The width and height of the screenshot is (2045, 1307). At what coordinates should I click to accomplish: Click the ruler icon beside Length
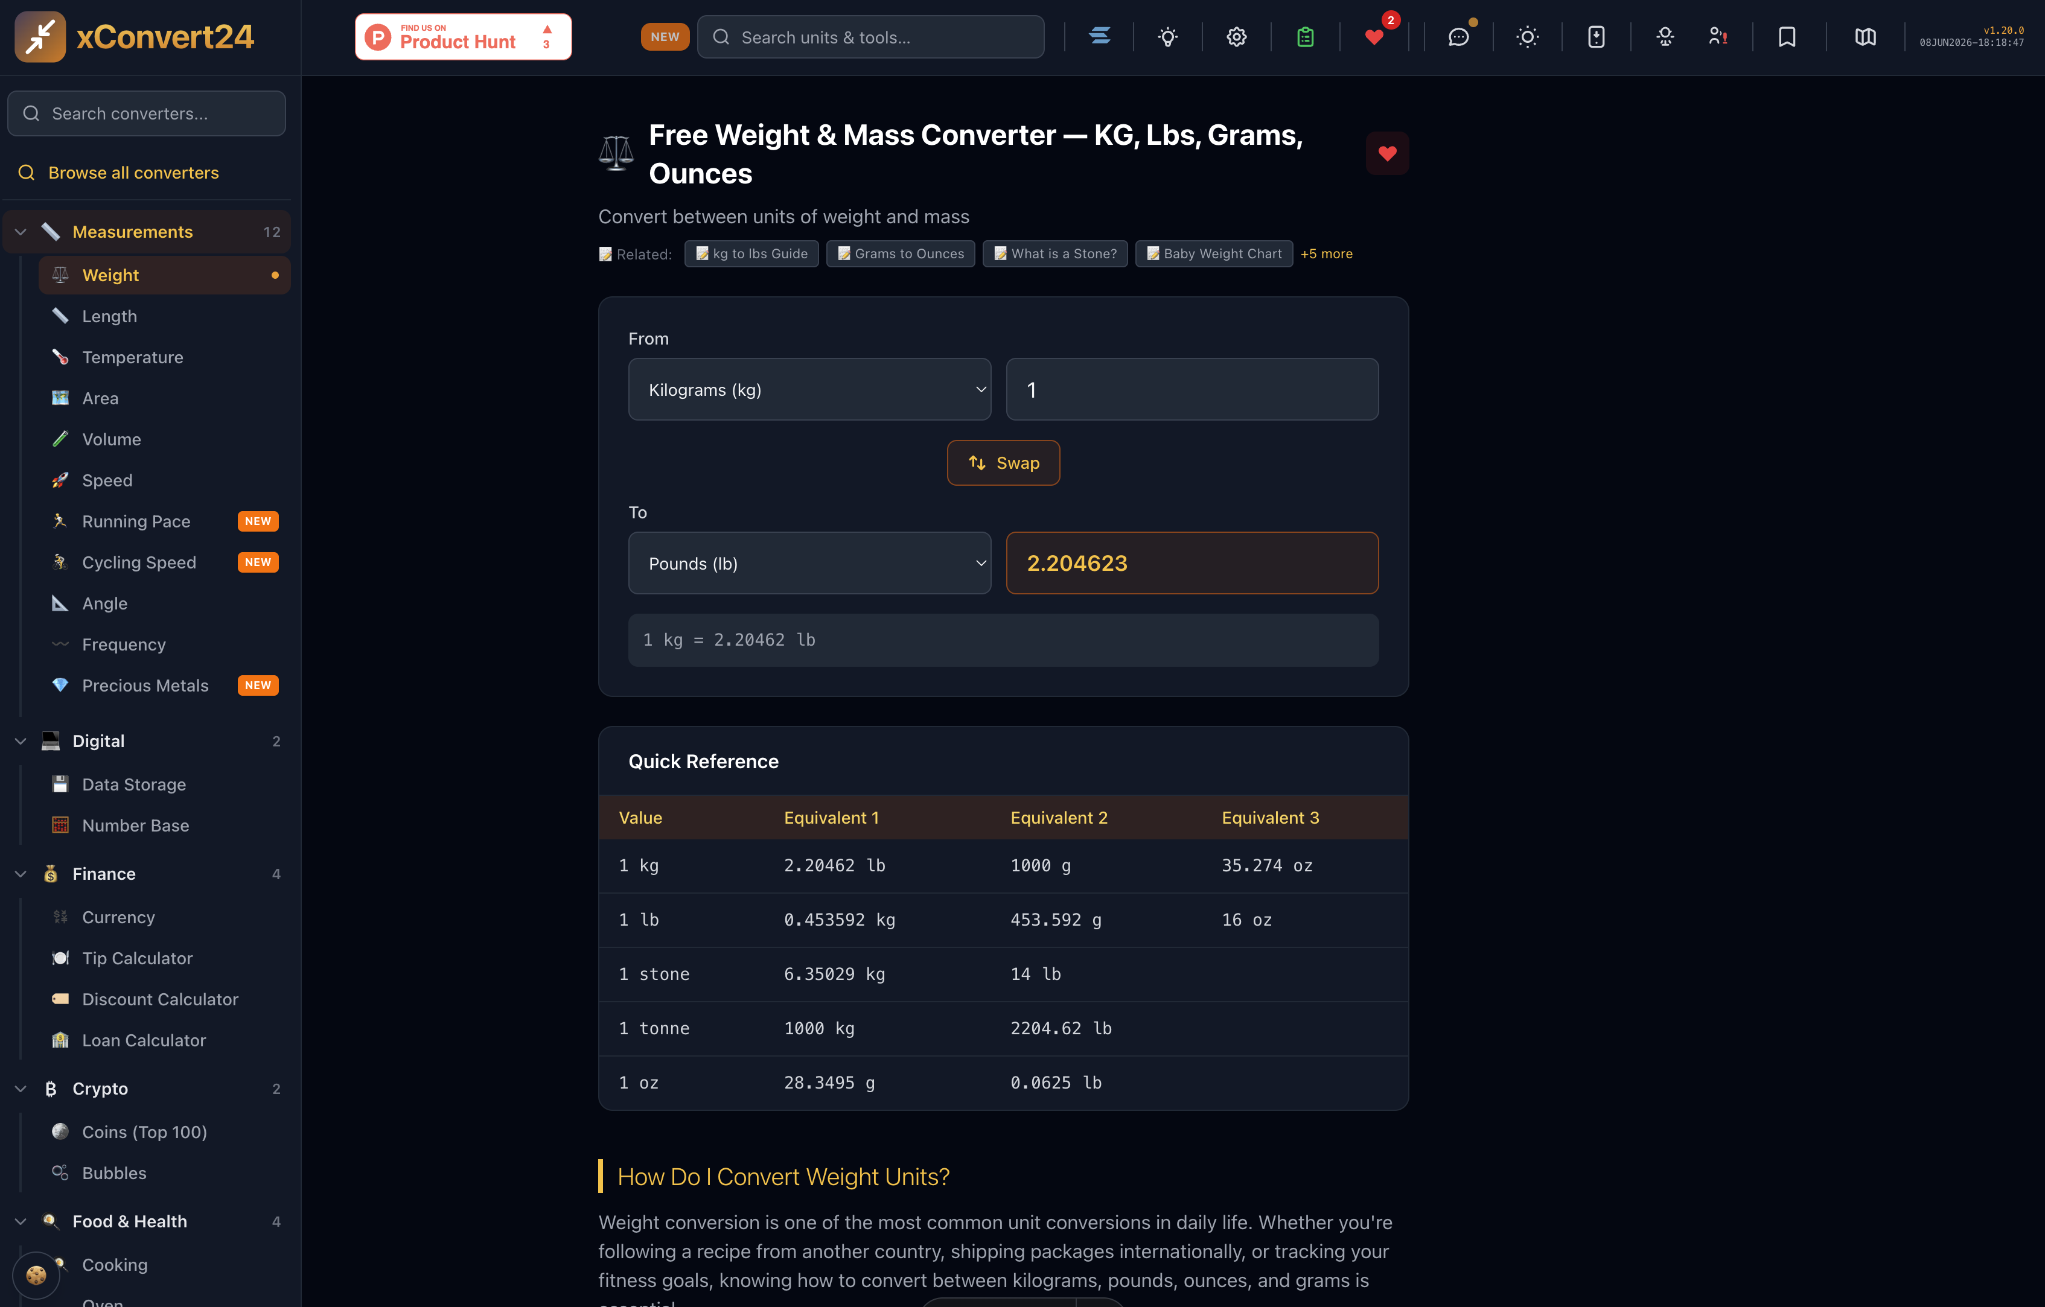pos(60,316)
